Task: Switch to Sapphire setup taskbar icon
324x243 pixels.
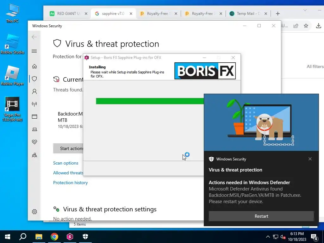Action: [x=70, y=237]
